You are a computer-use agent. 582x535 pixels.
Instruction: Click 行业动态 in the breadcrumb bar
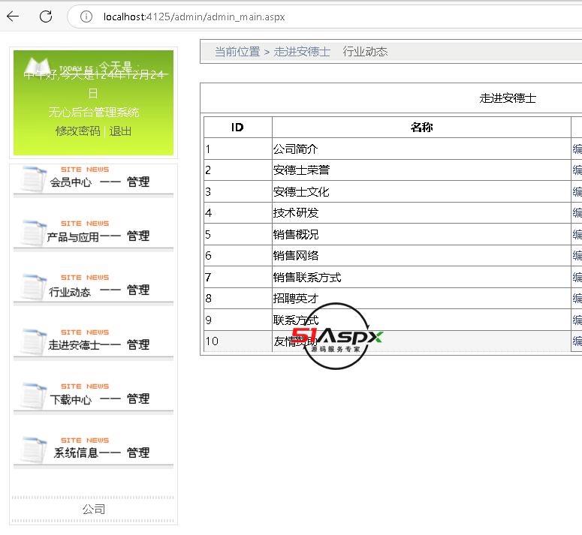click(x=365, y=52)
